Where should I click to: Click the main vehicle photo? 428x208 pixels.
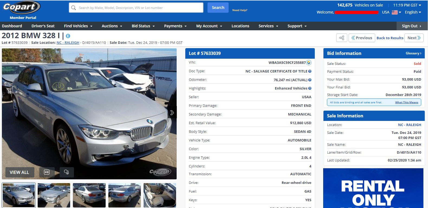[x=89, y=114]
